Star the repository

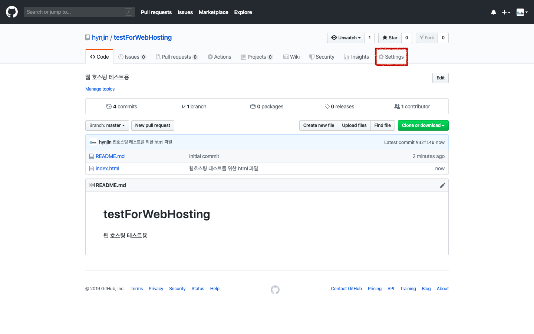pos(390,38)
